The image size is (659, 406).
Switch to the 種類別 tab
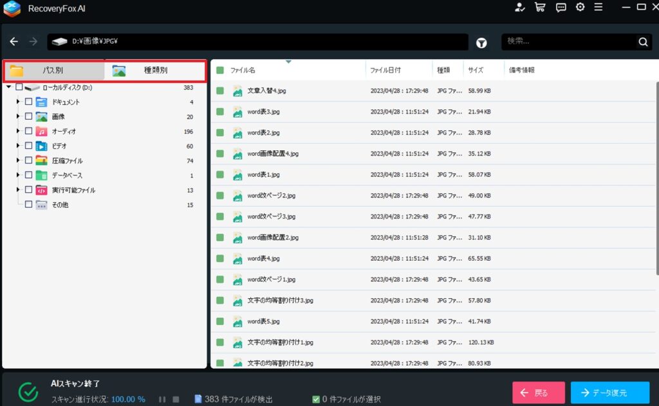click(155, 71)
